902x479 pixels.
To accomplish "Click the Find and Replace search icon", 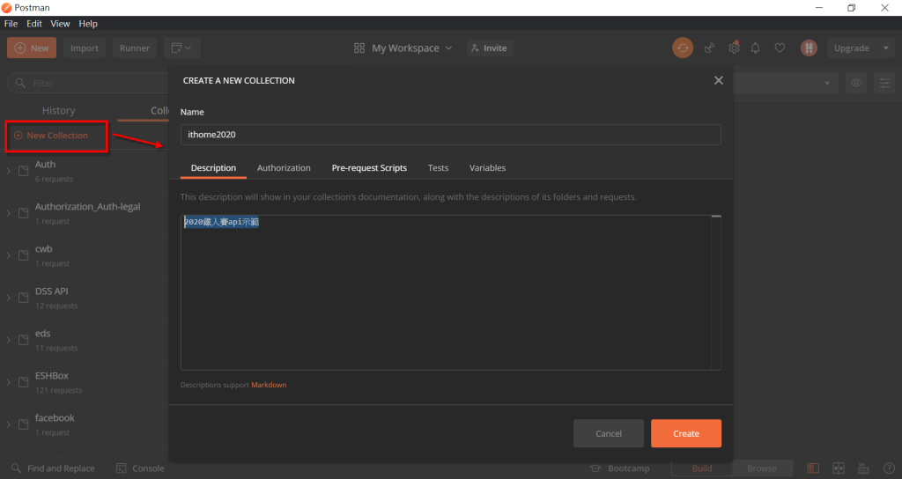I will pyautogui.click(x=16, y=468).
